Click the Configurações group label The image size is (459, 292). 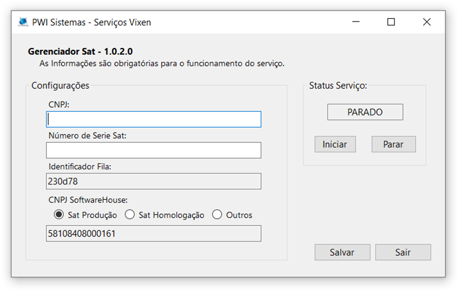coord(60,85)
